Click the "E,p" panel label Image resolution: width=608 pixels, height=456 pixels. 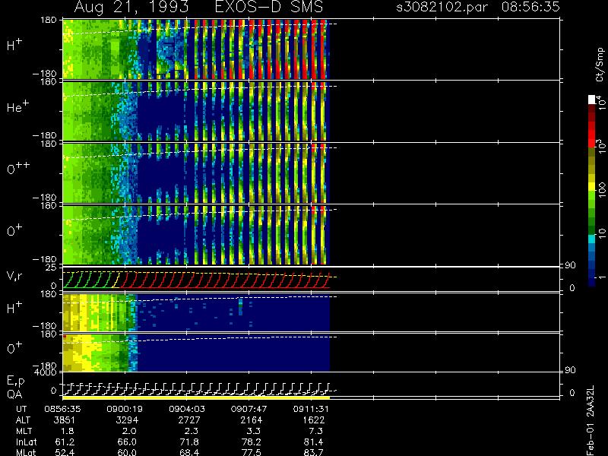tap(15, 382)
